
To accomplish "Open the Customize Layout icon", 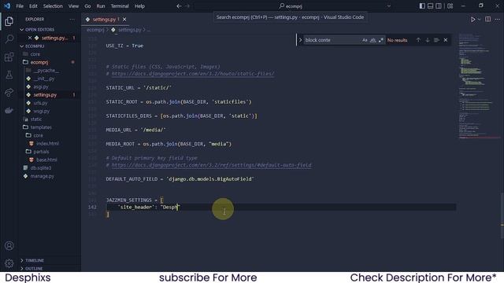I will coord(450,6).
